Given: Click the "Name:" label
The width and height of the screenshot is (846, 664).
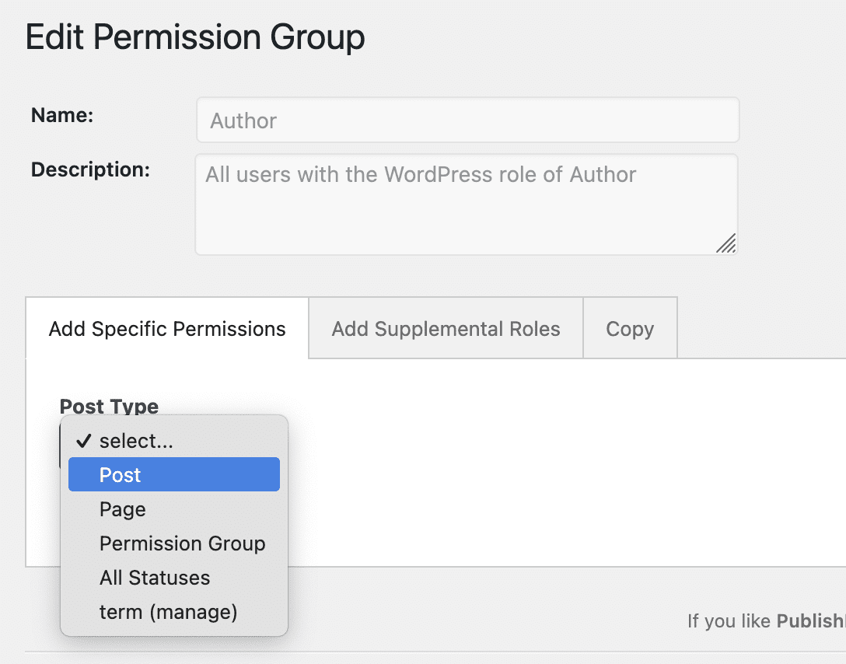Looking at the screenshot, I should tap(61, 114).
